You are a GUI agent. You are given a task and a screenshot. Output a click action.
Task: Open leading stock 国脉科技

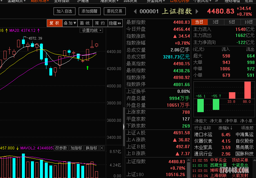click(x=245, y=154)
